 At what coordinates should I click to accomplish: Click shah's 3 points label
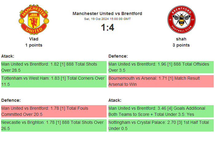(181, 45)
